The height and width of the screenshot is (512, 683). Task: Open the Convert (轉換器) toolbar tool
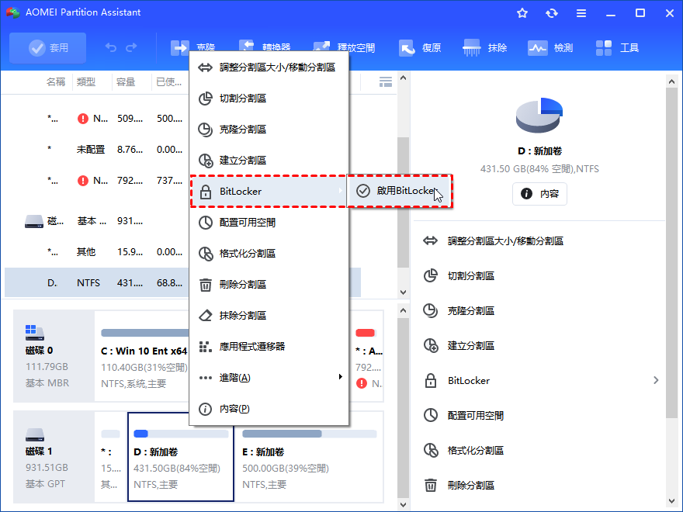265,46
